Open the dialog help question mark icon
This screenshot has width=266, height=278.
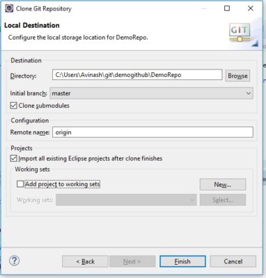point(15,261)
